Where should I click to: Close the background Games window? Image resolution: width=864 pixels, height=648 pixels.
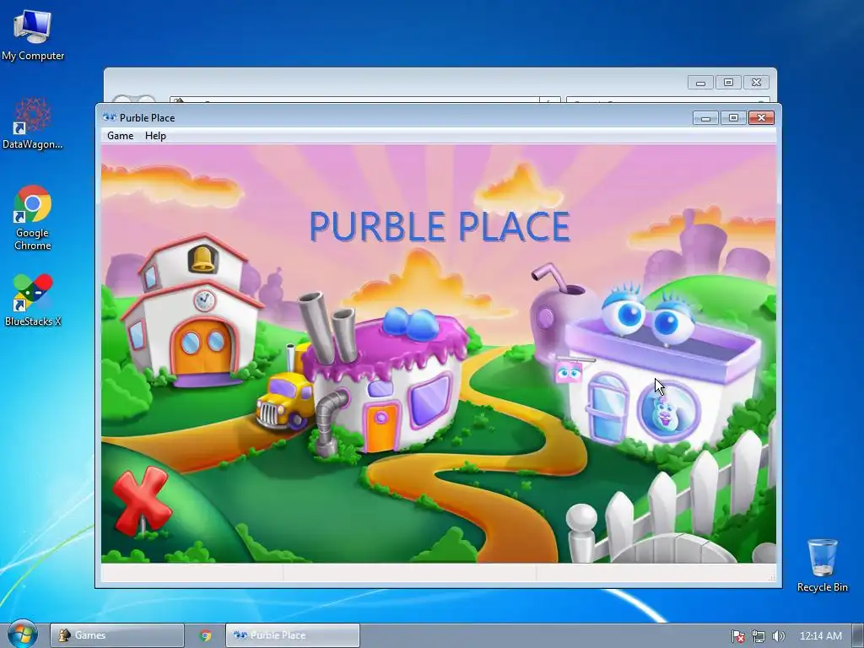coord(757,83)
